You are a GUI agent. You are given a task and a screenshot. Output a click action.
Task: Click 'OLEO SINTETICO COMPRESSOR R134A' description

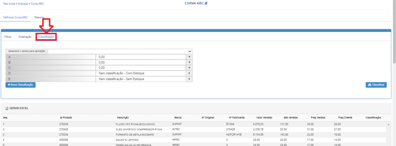(139, 129)
